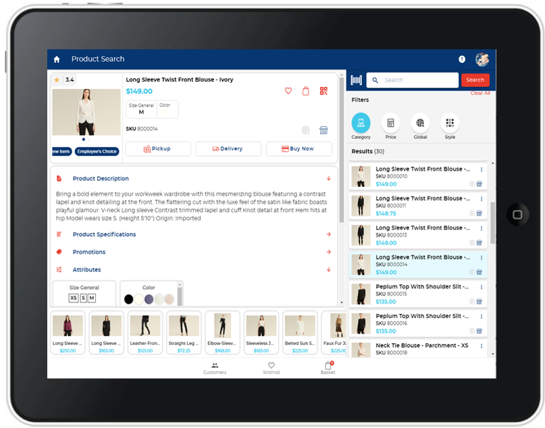Image resolution: width=545 pixels, height=428 pixels.
Task: Tap the barcode scanner icon
Action: coord(356,80)
